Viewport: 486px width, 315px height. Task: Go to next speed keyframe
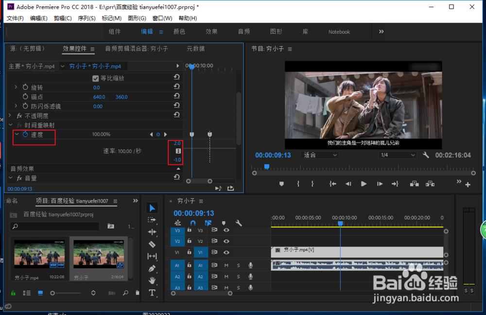[x=166, y=134]
